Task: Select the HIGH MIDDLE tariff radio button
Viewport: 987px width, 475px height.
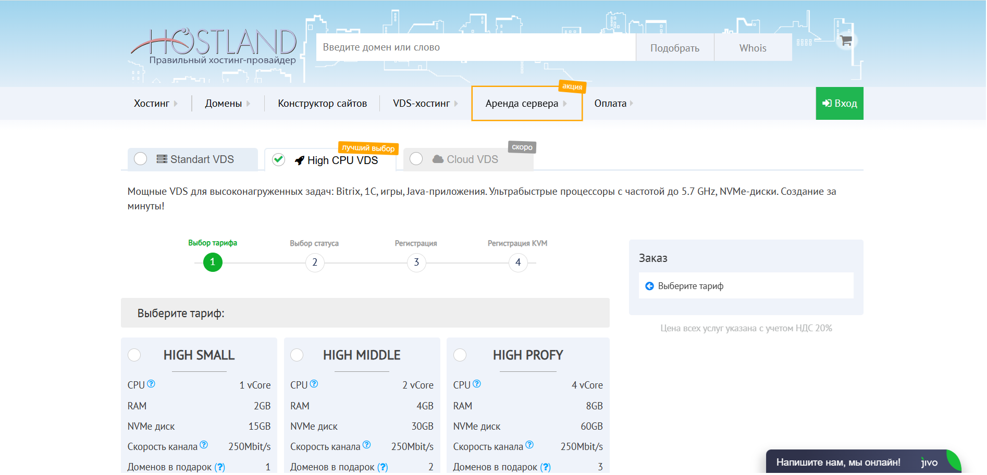Action: point(297,355)
